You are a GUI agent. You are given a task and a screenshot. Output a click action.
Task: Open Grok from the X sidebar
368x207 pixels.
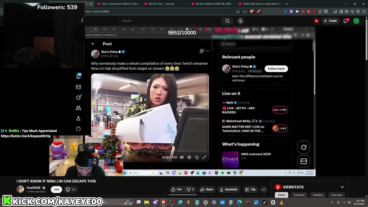pyautogui.click(x=78, y=97)
